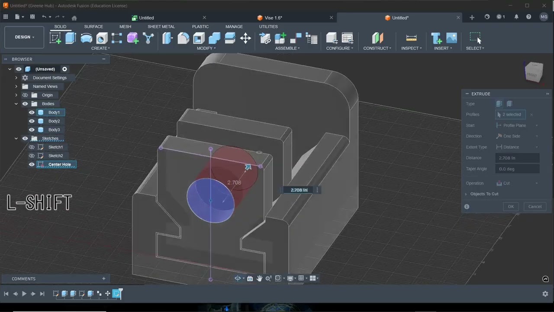The image size is (554, 312).
Task: Open the Create Form purple icon
Action: tap(132, 38)
